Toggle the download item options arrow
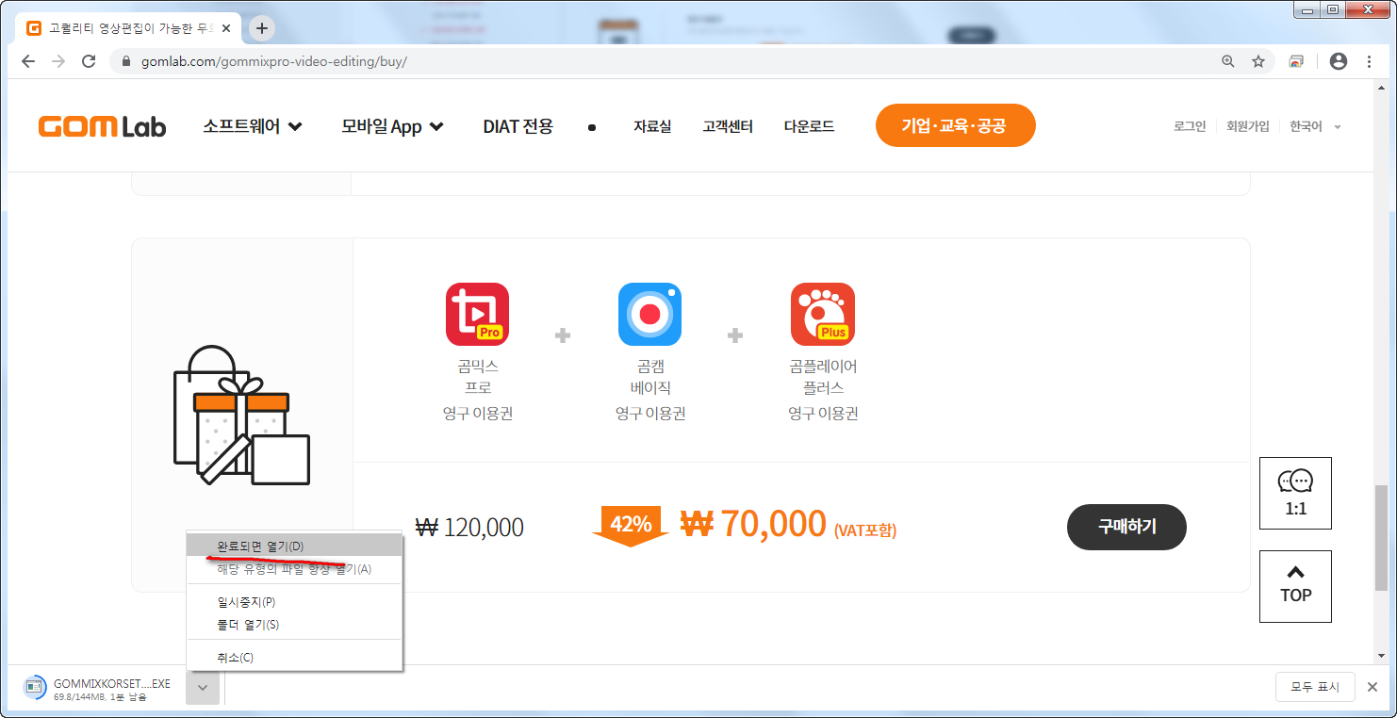The height and width of the screenshot is (718, 1397). pyautogui.click(x=203, y=688)
